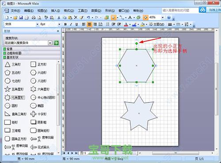Click the Undo arrow icon
The width and height of the screenshot is (221, 163).
pos(88,18)
